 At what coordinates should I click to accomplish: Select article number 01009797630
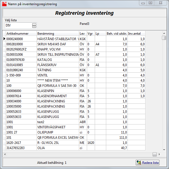21,60
